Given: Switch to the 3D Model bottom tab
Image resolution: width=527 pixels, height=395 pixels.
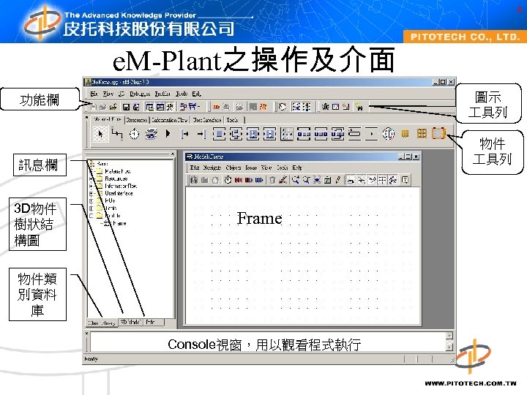Looking at the screenshot, I should click(x=130, y=322).
